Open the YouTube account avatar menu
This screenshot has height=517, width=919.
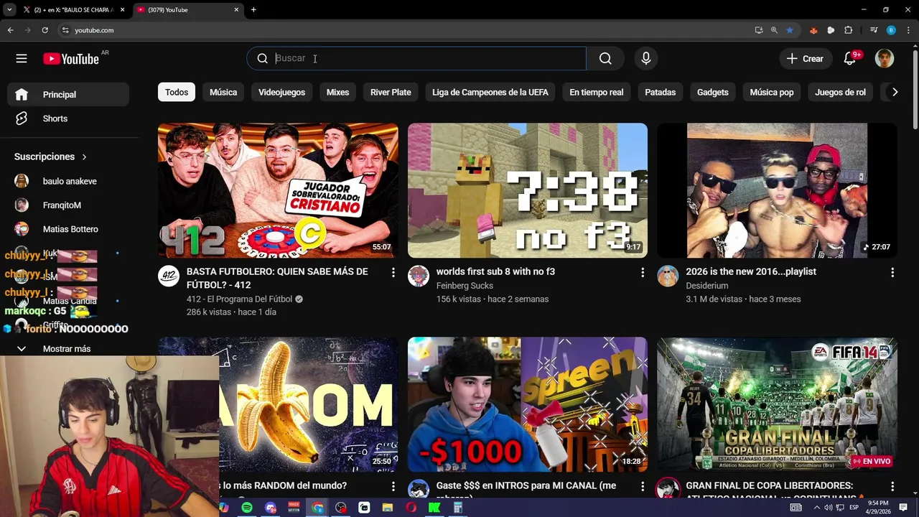click(x=885, y=59)
